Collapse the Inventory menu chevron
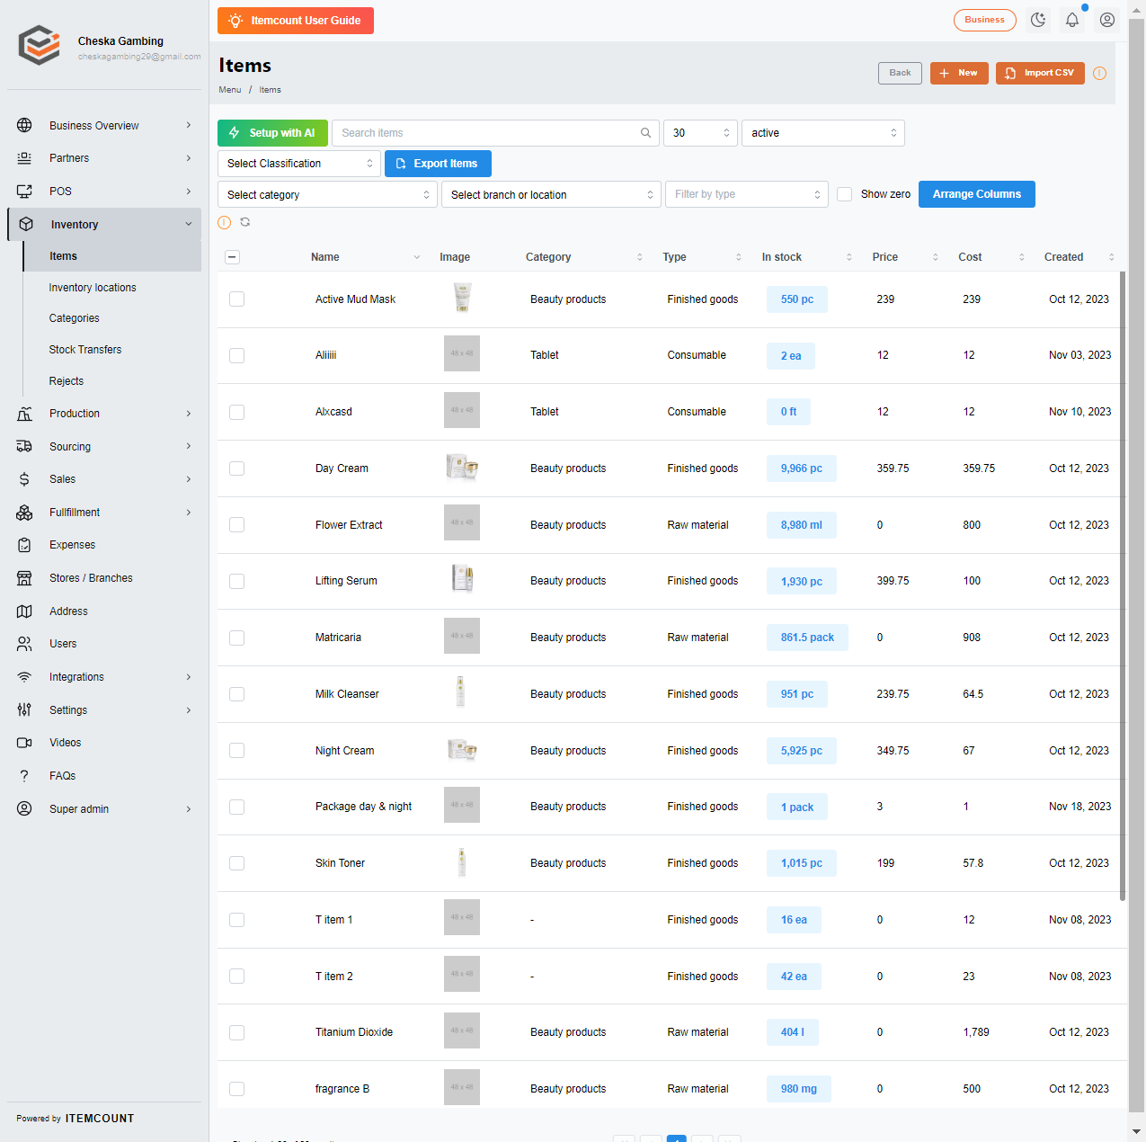Viewport: 1146px width, 1142px height. [x=189, y=224]
